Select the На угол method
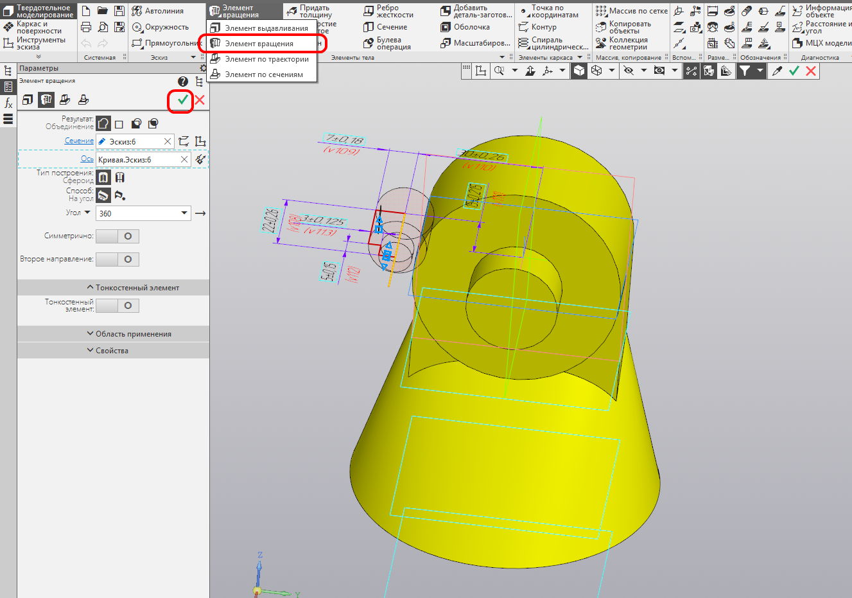 click(x=103, y=195)
